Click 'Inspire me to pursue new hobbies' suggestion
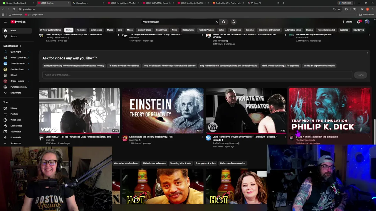Image resolution: width=376 pixels, height=211 pixels. pyautogui.click(x=319, y=66)
